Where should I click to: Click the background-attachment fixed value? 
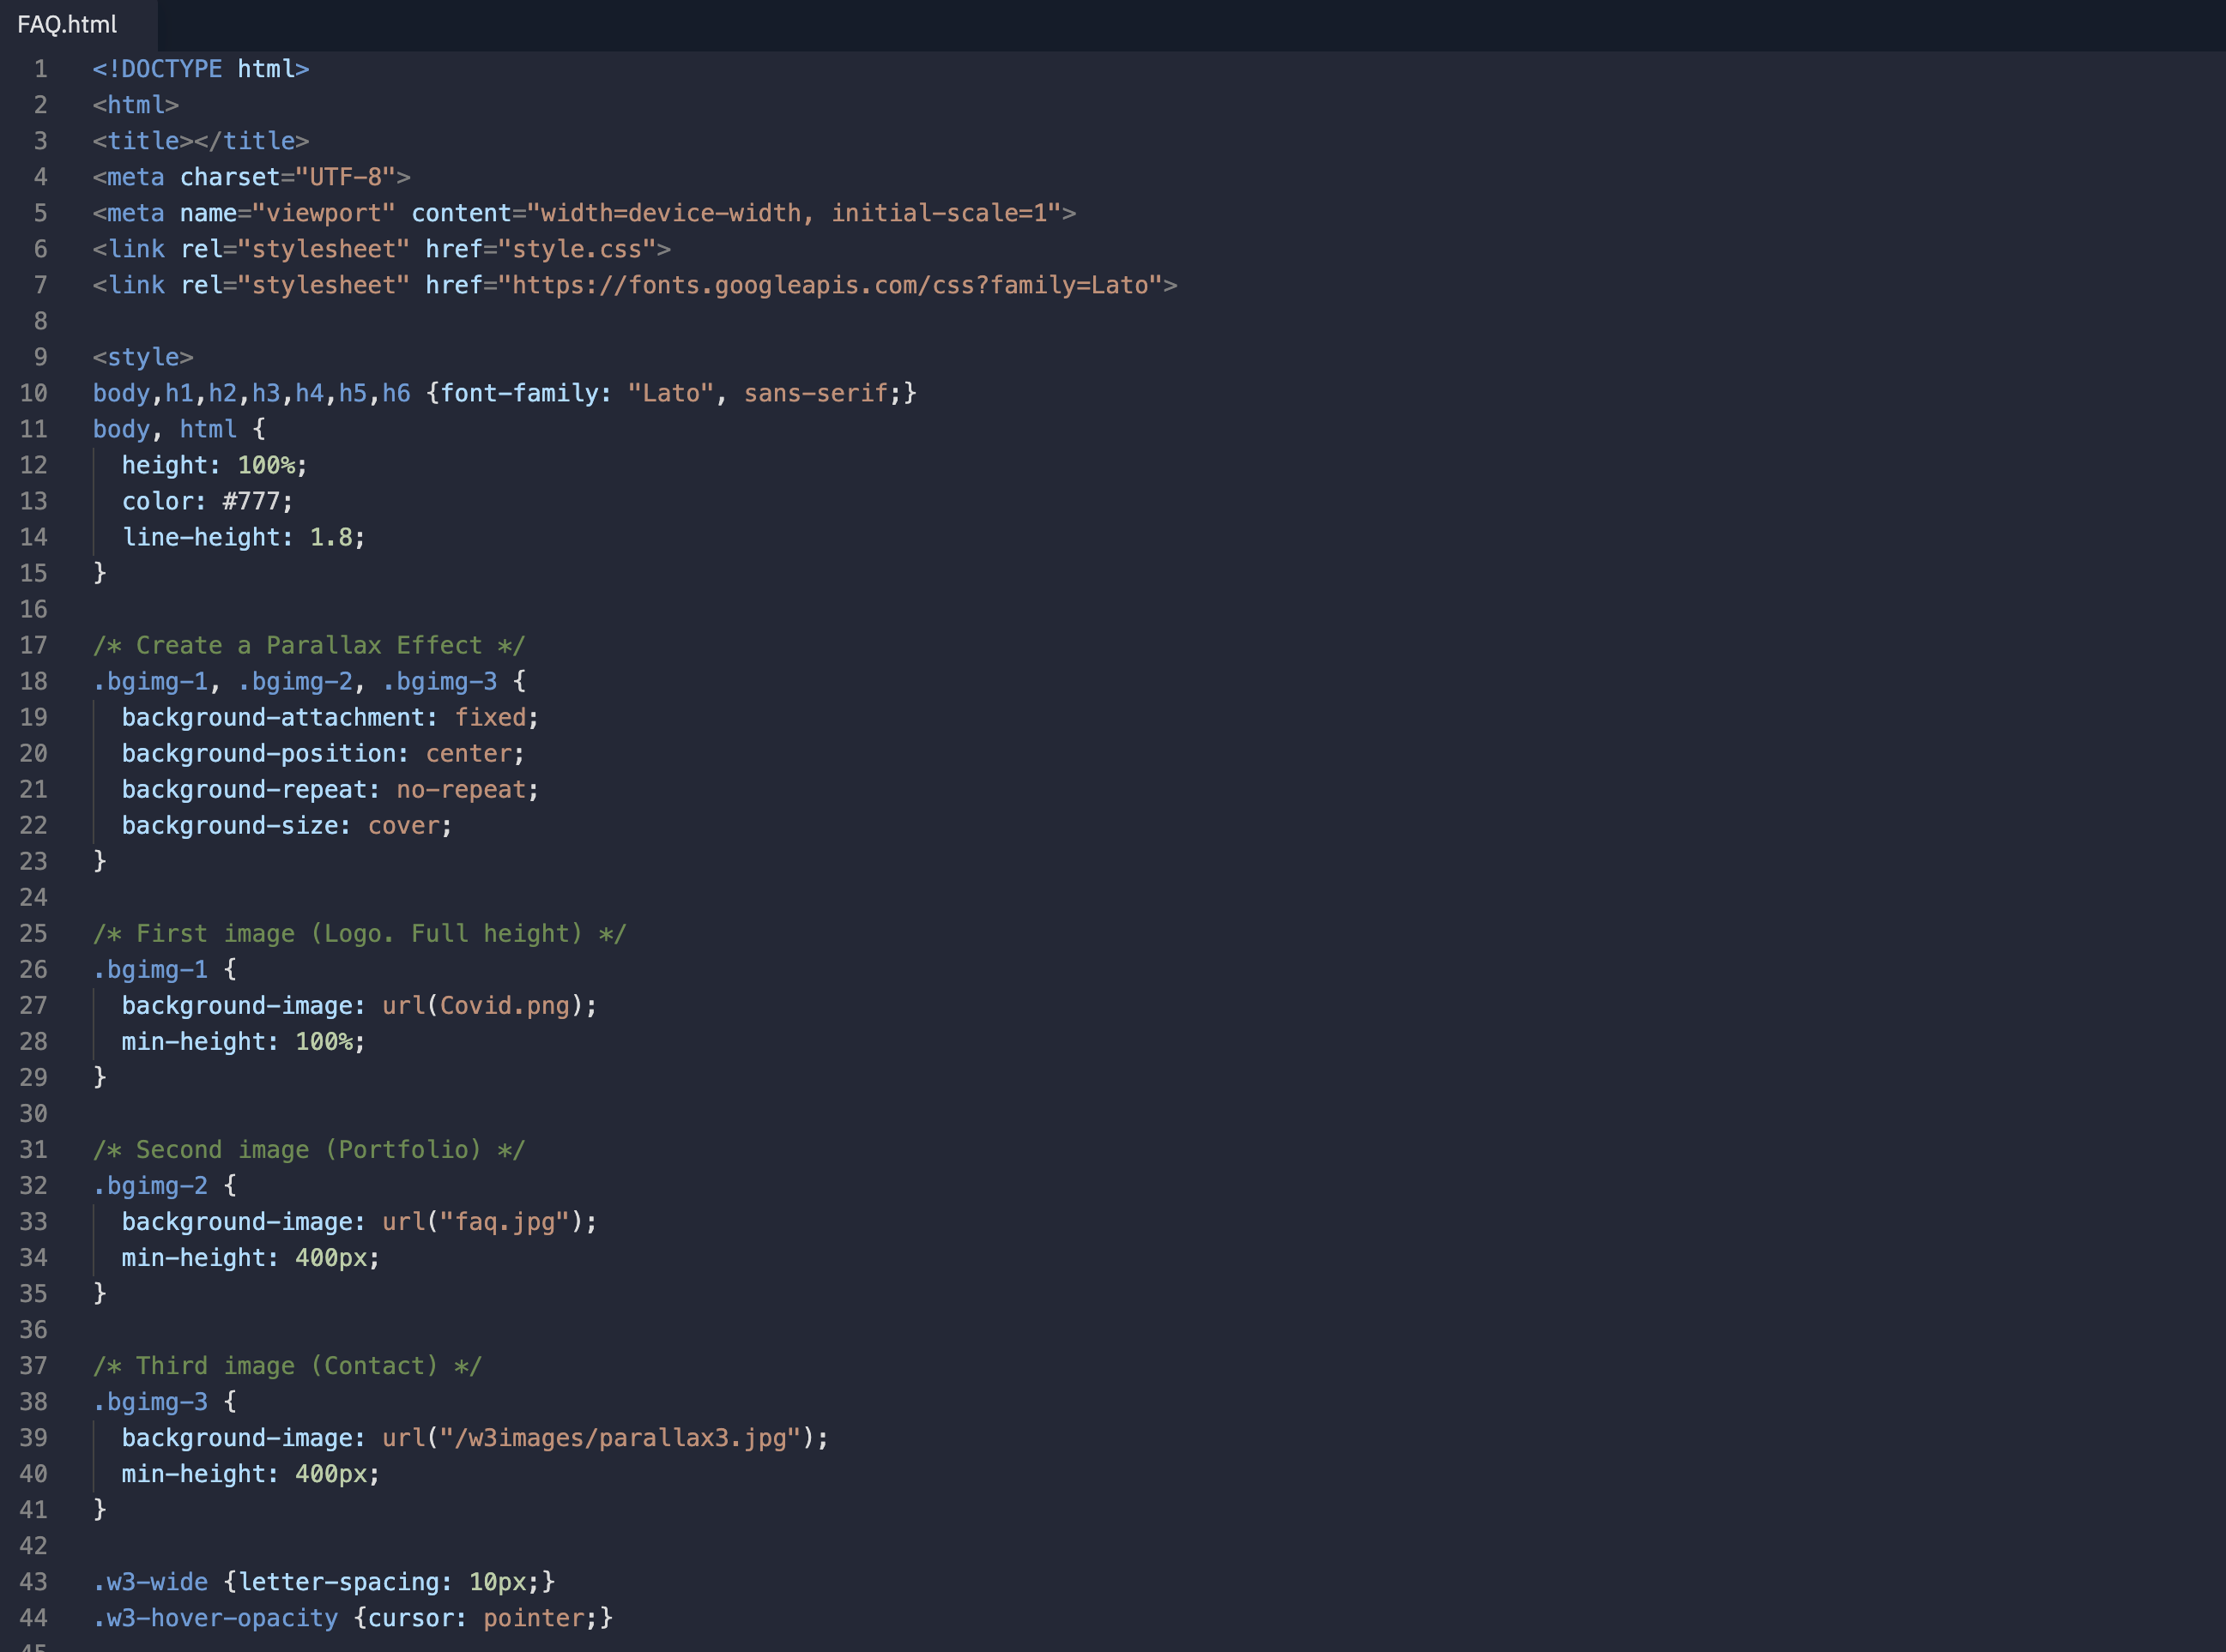tap(490, 717)
